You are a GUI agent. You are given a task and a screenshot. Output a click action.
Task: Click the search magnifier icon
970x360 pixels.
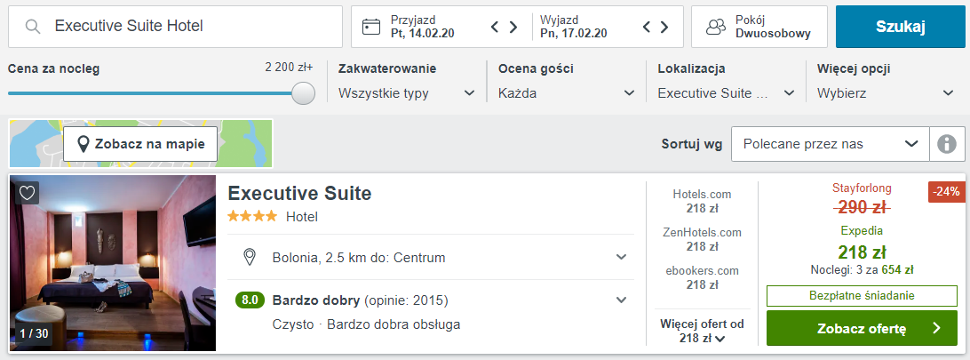(x=33, y=27)
